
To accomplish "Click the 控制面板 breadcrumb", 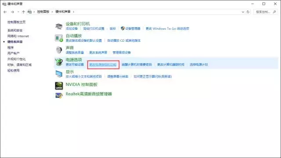I will click(x=43, y=12).
